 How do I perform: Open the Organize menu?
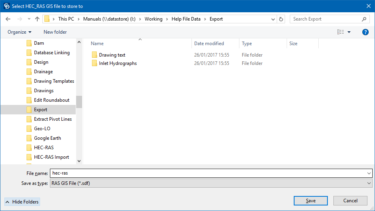tap(19, 32)
